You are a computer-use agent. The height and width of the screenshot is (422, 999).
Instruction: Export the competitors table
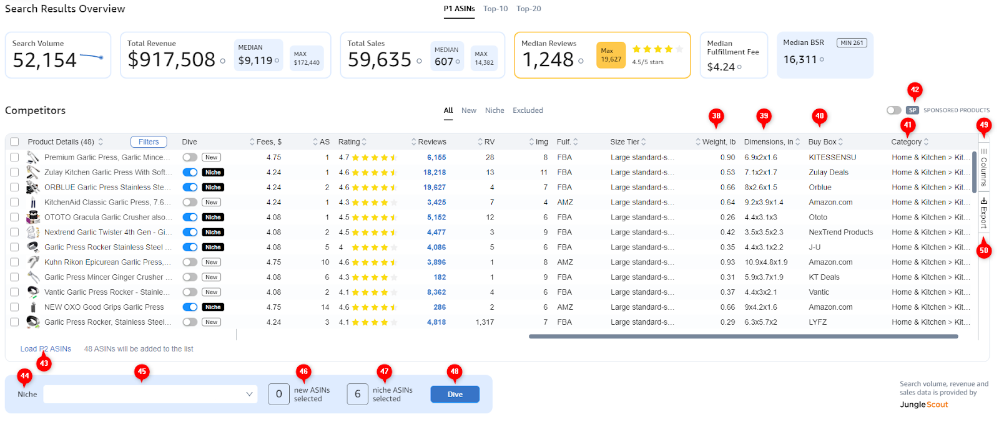[984, 213]
